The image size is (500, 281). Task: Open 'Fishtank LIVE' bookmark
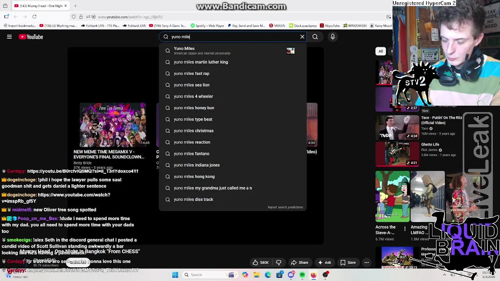click(x=134, y=26)
